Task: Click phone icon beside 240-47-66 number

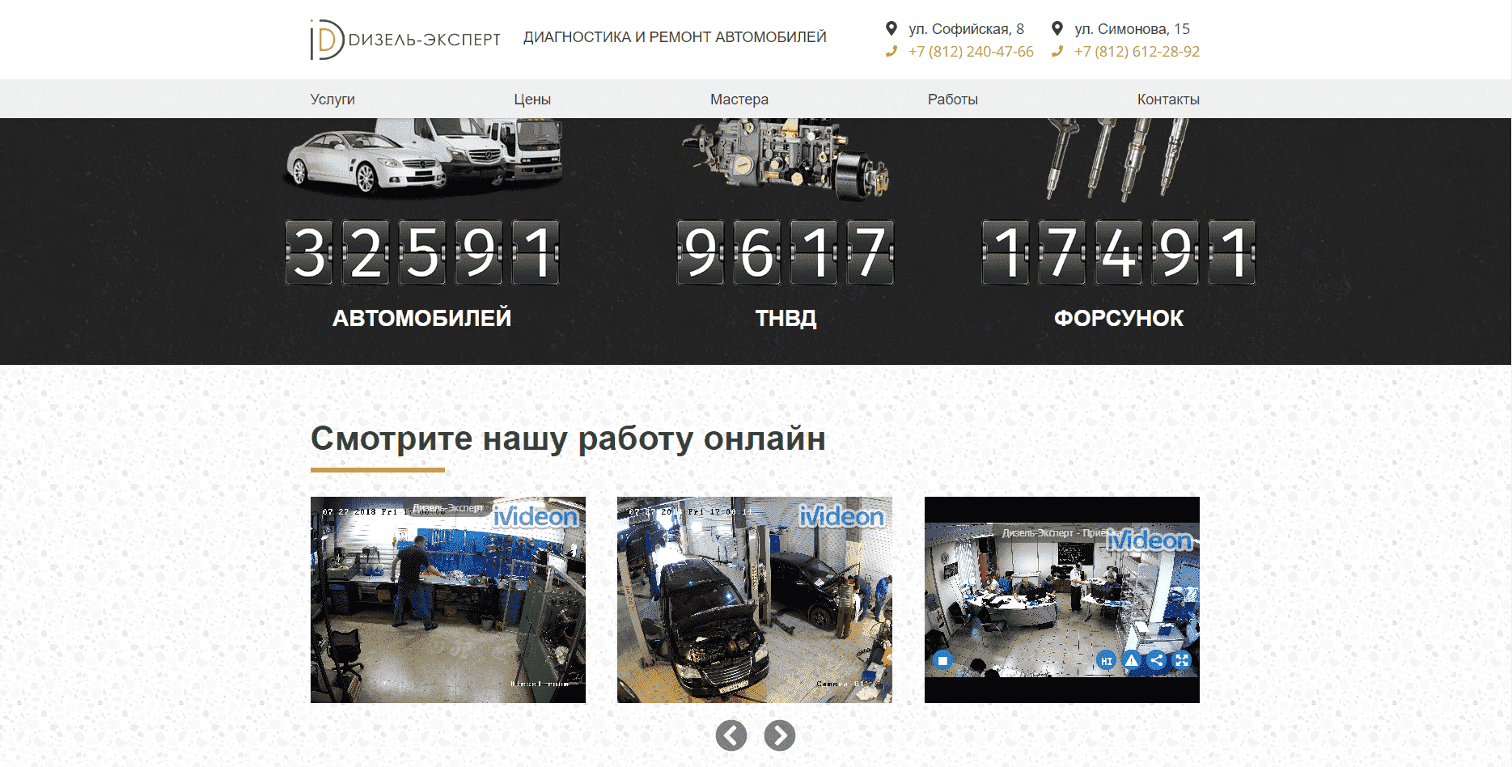Action: [892, 51]
